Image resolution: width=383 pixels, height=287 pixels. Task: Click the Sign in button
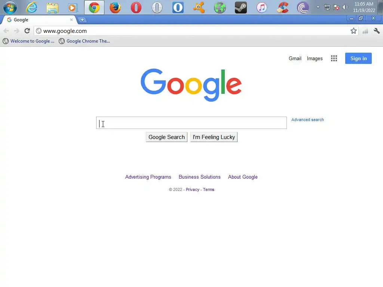pyautogui.click(x=358, y=58)
